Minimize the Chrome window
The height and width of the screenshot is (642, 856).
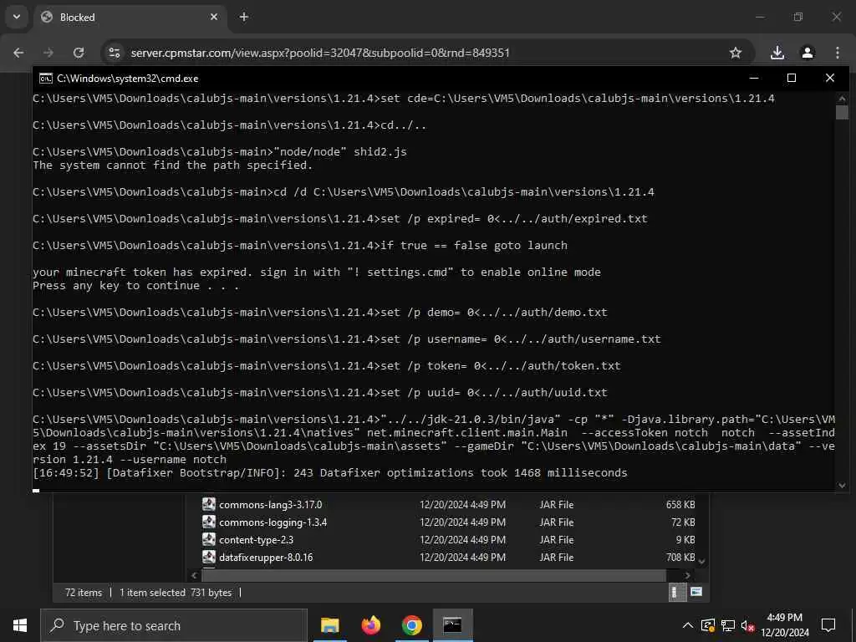point(759,17)
